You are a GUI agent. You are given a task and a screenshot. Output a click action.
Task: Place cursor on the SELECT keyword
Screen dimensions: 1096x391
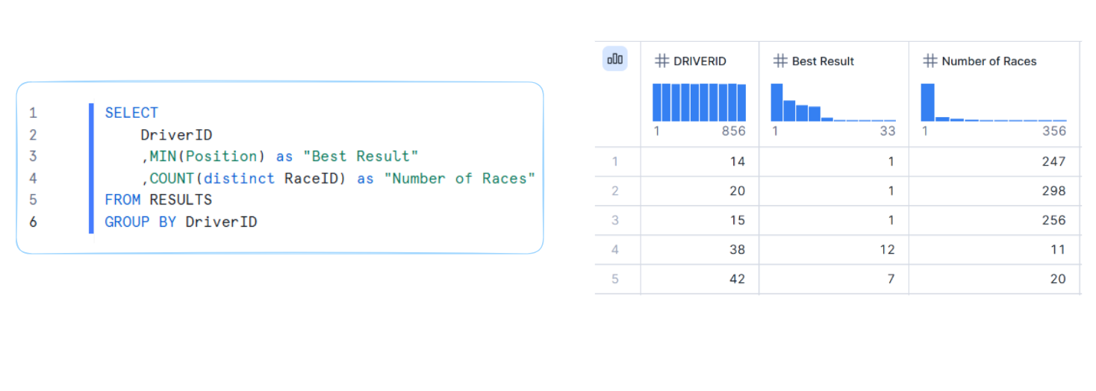click(131, 113)
